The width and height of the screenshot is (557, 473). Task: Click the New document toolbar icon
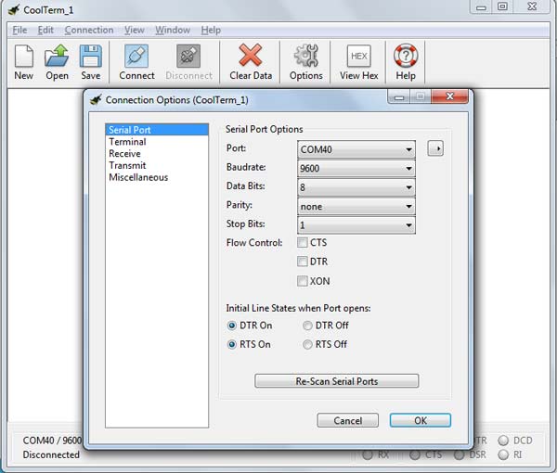coord(23,58)
